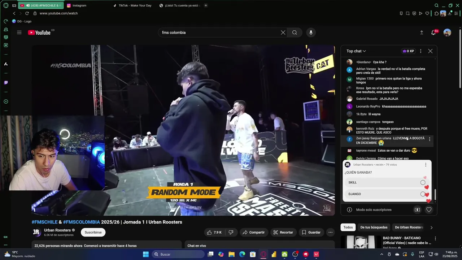Select the Todos filter chip
The width and height of the screenshot is (462, 260).
pos(348,227)
